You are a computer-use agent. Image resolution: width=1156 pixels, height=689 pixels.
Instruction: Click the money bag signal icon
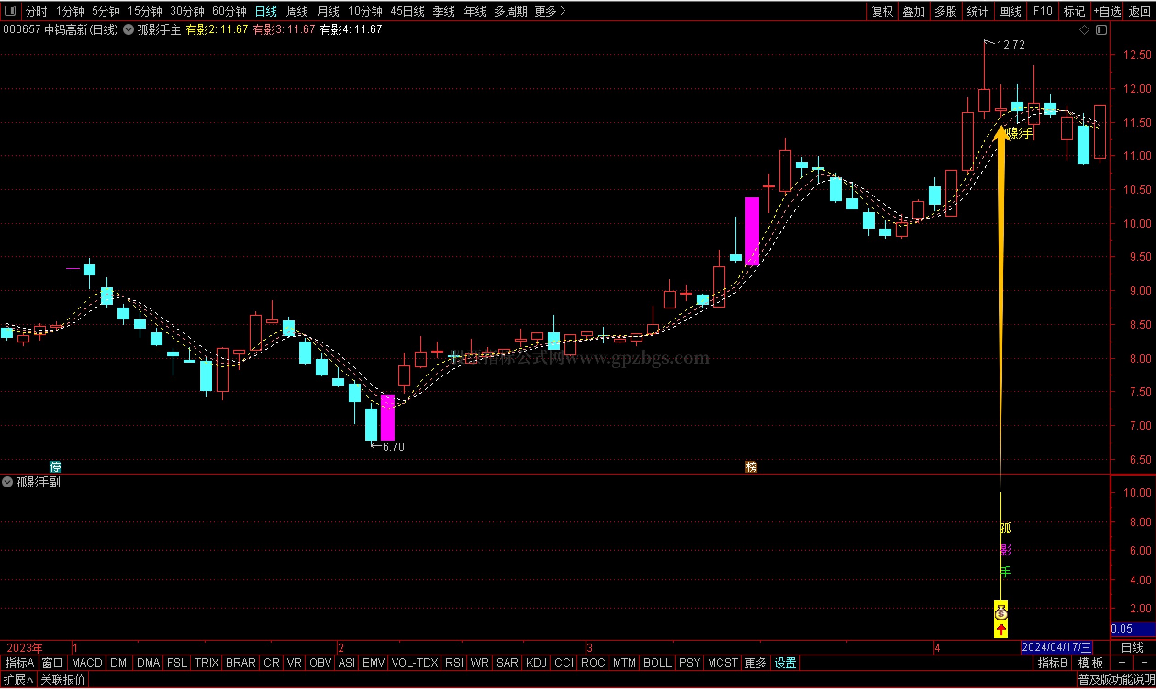(x=1000, y=613)
